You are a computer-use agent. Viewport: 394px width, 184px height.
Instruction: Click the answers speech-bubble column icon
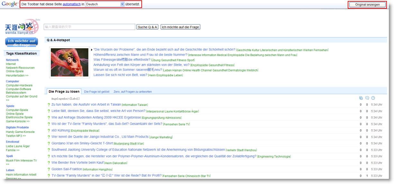(367, 98)
